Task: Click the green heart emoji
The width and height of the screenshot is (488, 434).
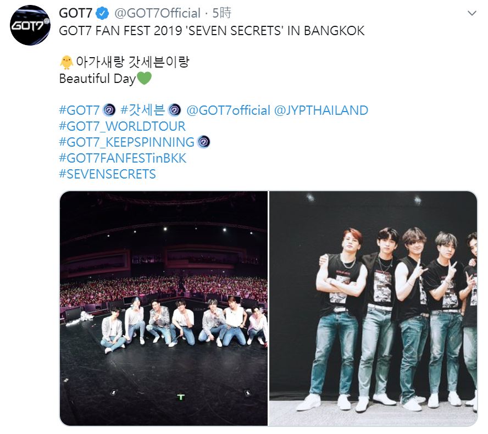Action: tap(143, 79)
